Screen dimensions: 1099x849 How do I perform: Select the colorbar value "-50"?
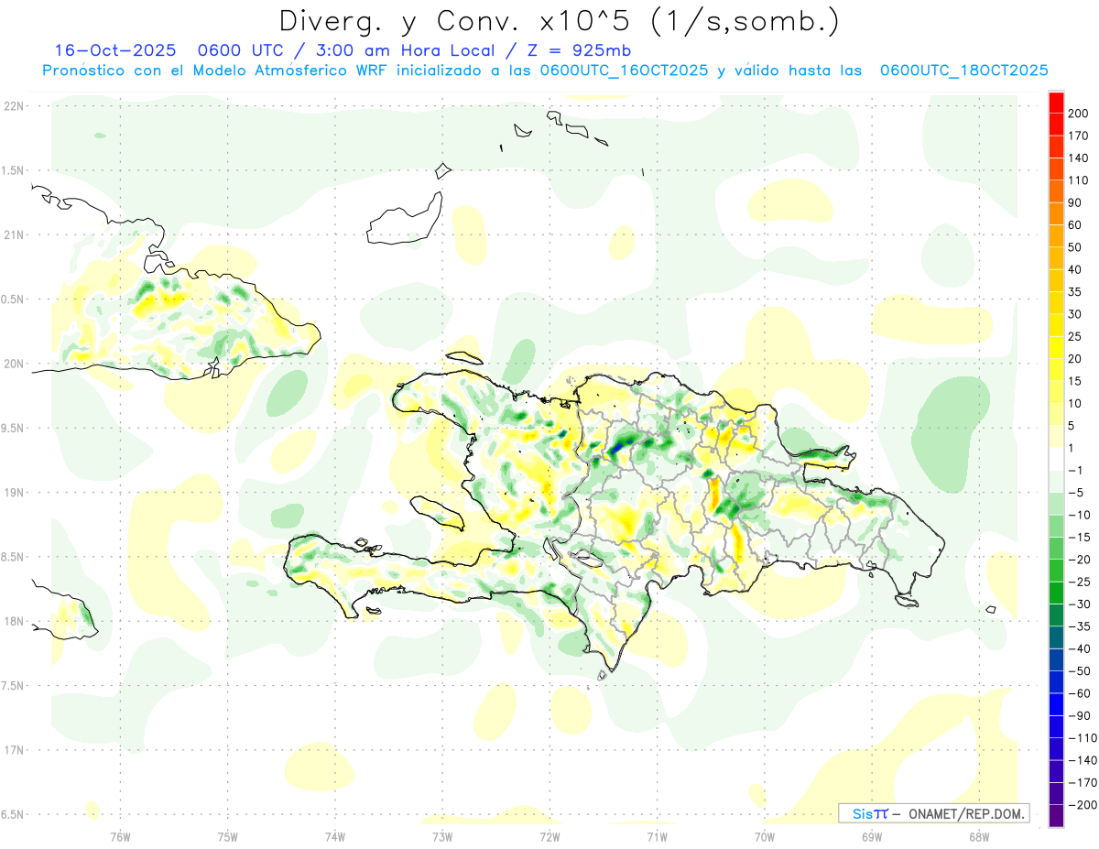tap(1079, 671)
